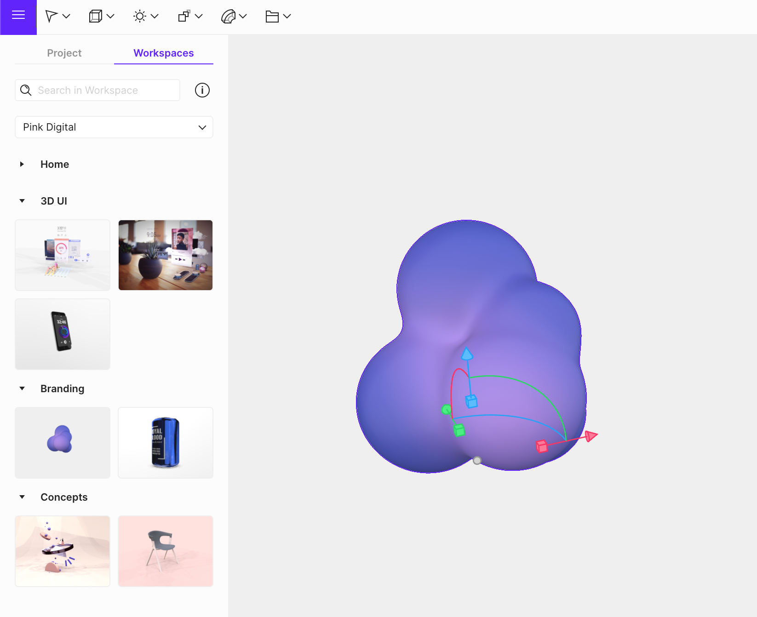Collapse the Concepts section
This screenshot has height=617, width=757.
point(22,497)
